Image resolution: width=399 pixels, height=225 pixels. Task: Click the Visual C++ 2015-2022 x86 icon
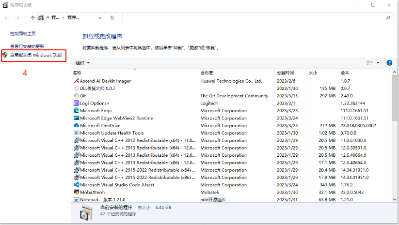76,177
